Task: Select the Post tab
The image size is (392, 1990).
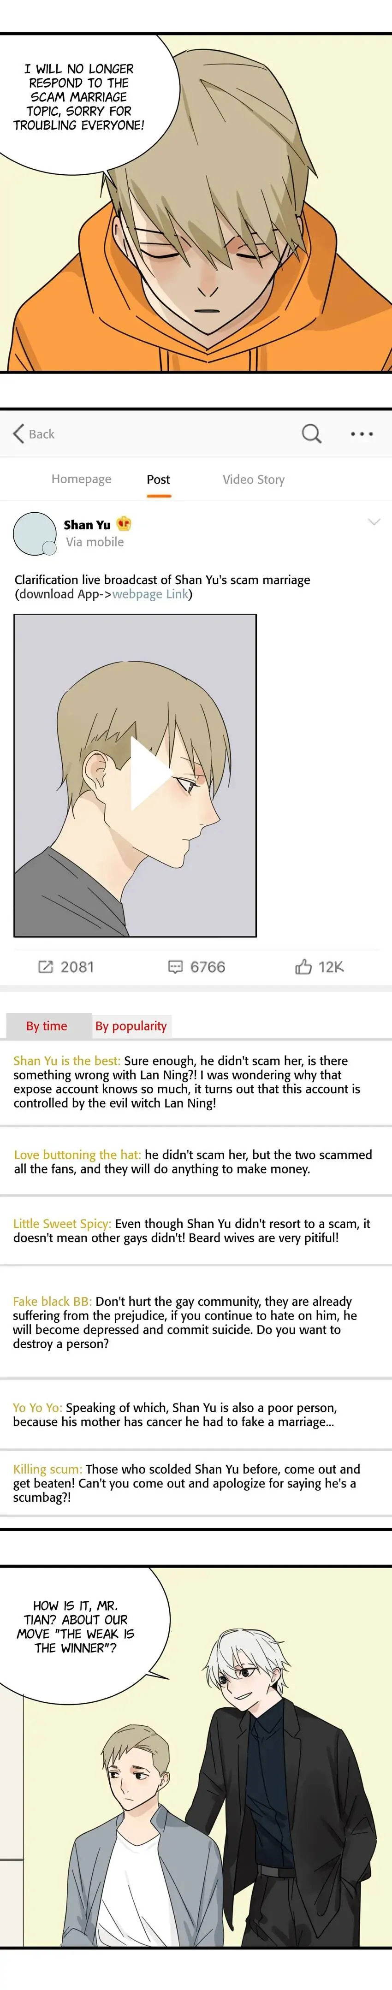Action: tap(159, 480)
